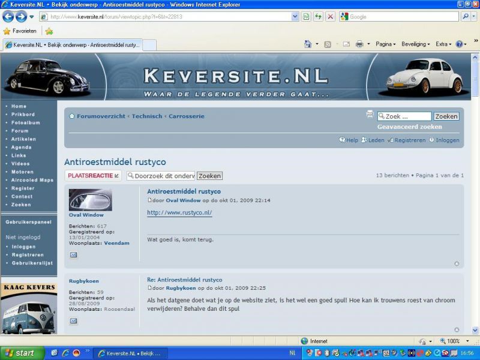The image size is (480, 360).
Task: Open the search provider options dropdown
Action: coord(473,17)
